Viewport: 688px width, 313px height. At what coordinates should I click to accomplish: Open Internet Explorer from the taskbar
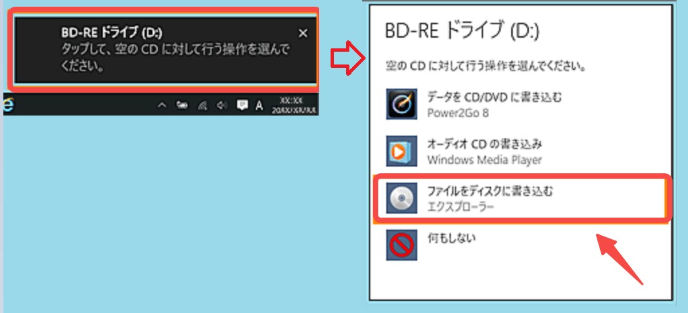[x=9, y=105]
